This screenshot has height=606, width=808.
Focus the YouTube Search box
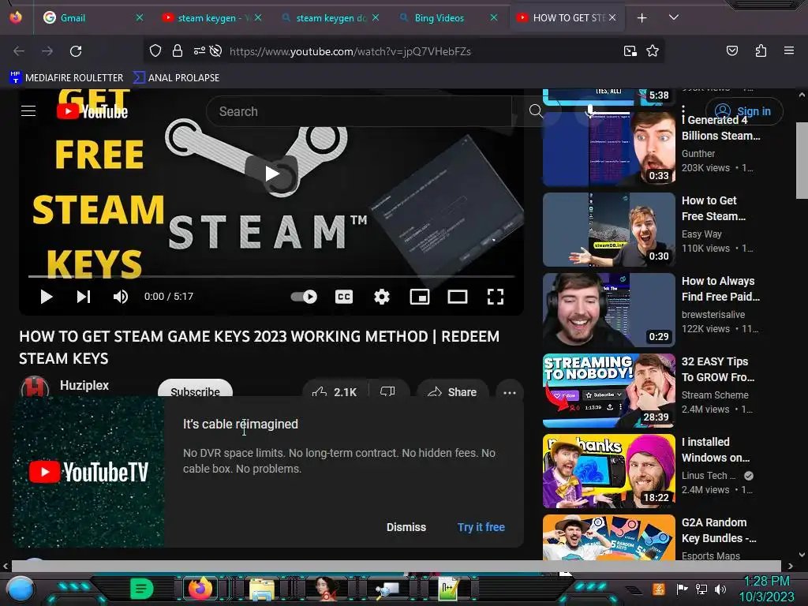(x=359, y=111)
